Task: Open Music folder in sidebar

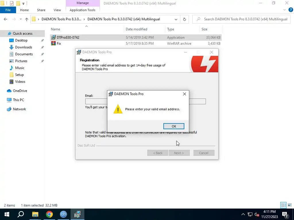Action: (20, 68)
